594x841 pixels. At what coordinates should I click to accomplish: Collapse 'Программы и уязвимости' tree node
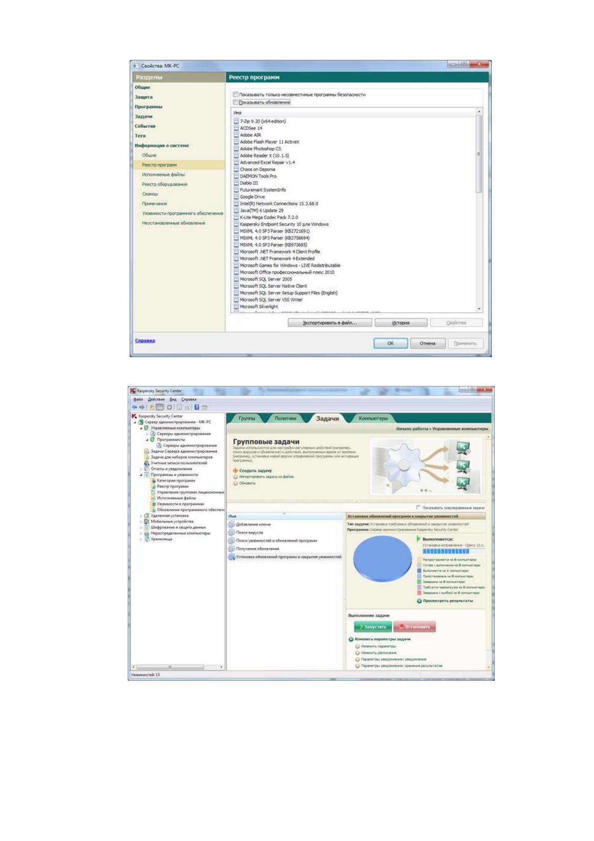[x=141, y=475]
